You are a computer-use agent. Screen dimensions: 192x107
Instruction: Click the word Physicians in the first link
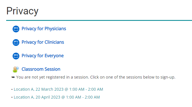pyautogui.click(x=55, y=29)
